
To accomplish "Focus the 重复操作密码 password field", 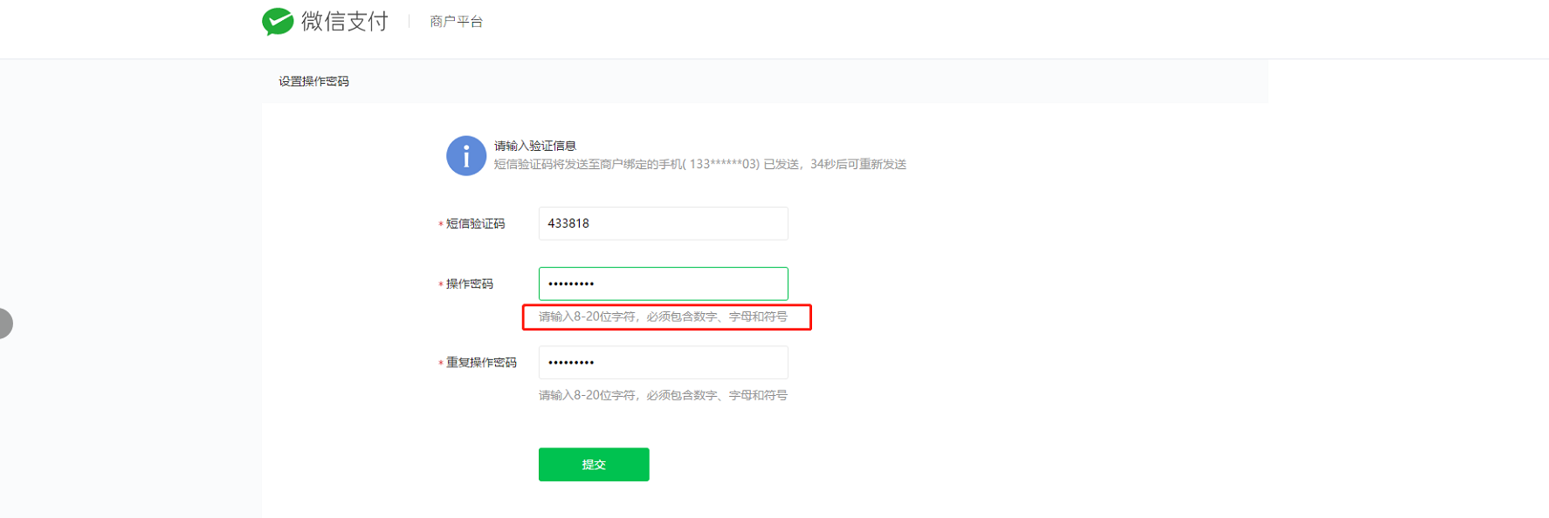I will [664, 362].
